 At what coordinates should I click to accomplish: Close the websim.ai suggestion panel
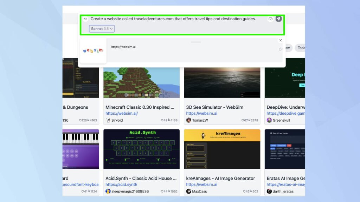(x=280, y=40)
